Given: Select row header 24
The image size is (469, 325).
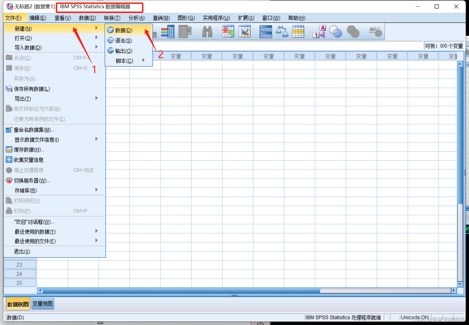Looking at the screenshot, I should click(x=20, y=274).
